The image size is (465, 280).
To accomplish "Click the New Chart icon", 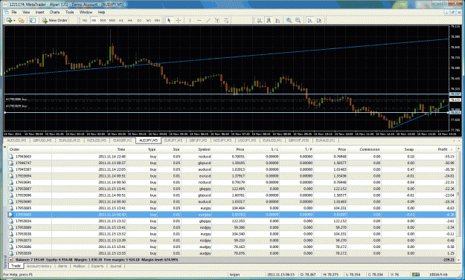I will (9, 20).
